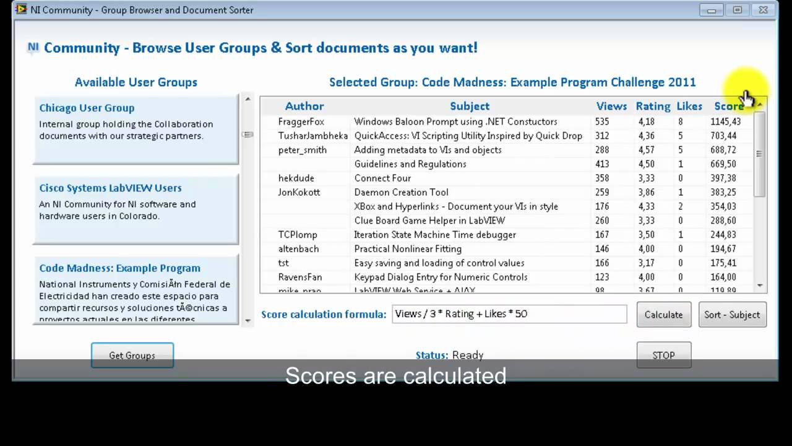Click the score value 669,50
The image size is (792, 446).
(x=723, y=164)
